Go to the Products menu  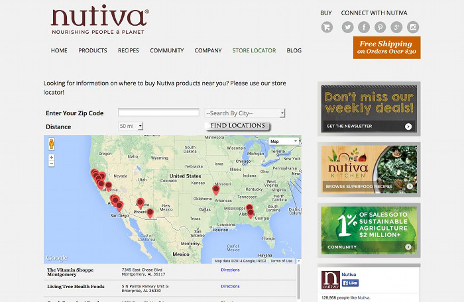pyautogui.click(x=92, y=50)
